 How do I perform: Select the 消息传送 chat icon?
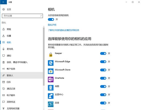(x=3, y=102)
